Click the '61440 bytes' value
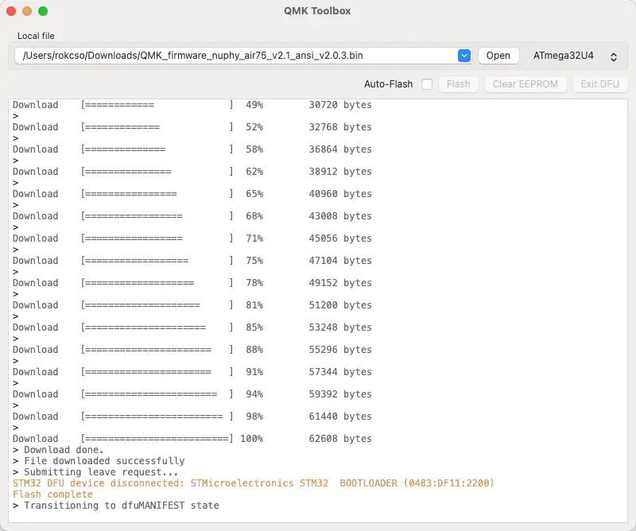The height and width of the screenshot is (531, 636). click(x=340, y=417)
